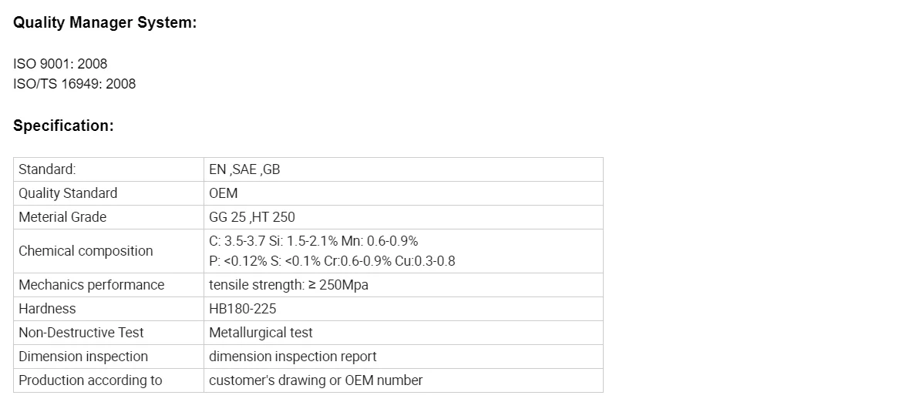The width and height of the screenshot is (902, 412).
Task: Click the customer's drawing or OEM number cell
Action: click(x=403, y=380)
